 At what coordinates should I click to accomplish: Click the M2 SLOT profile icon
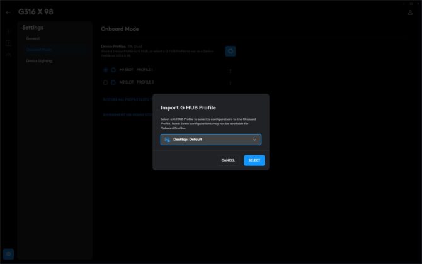pyautogui.click(x=113, y=82)
